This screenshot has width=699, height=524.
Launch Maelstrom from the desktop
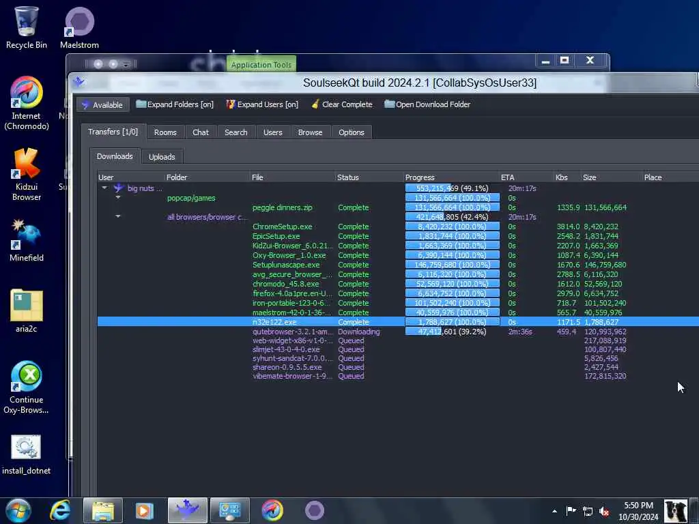pyautogui.click(x=79, y=27)
